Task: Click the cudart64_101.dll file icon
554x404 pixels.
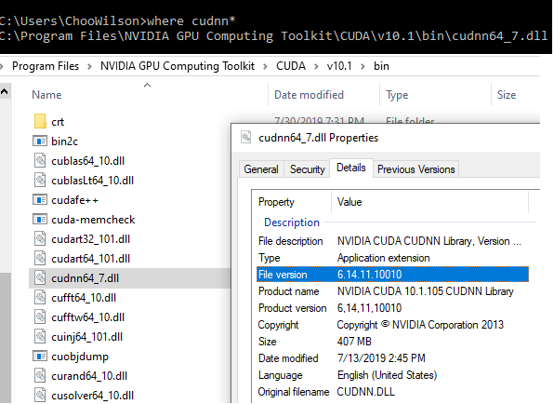Action: pyautogui.click(x=40, y=259)
